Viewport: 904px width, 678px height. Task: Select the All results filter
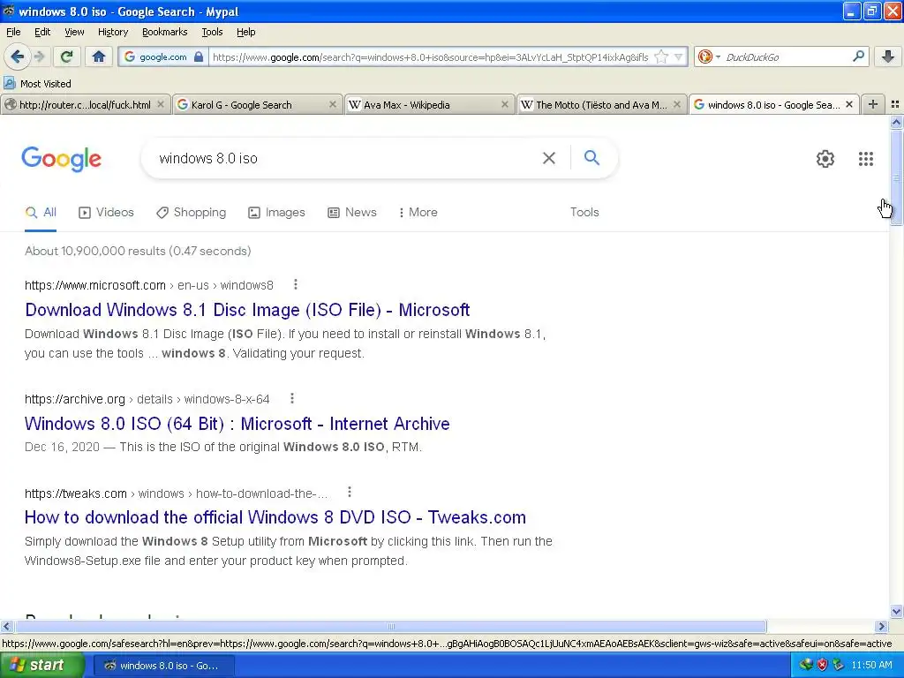41,212
